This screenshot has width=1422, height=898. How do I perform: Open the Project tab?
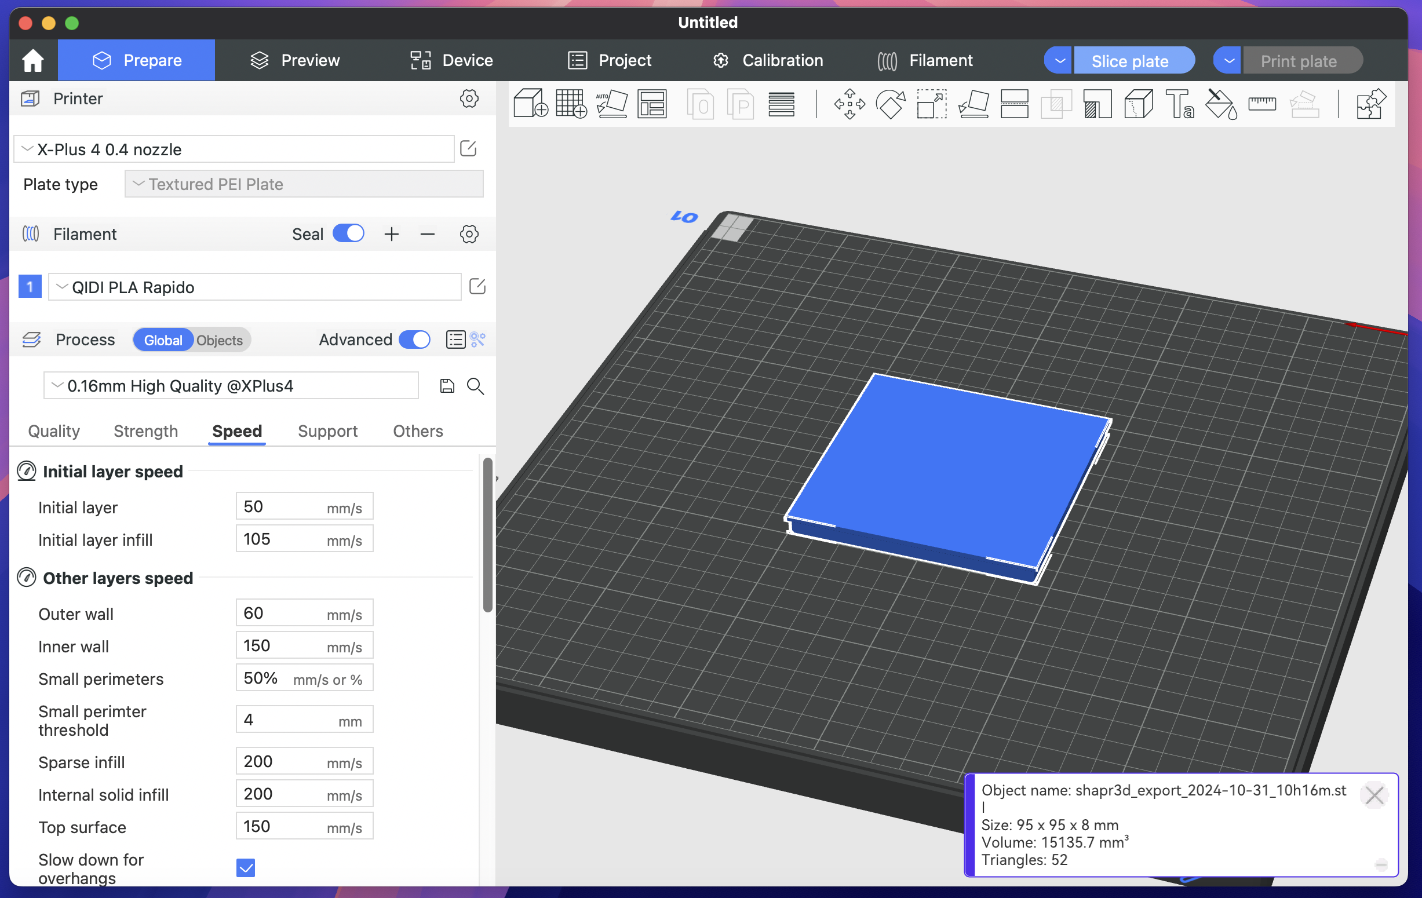tap(610, 60)
